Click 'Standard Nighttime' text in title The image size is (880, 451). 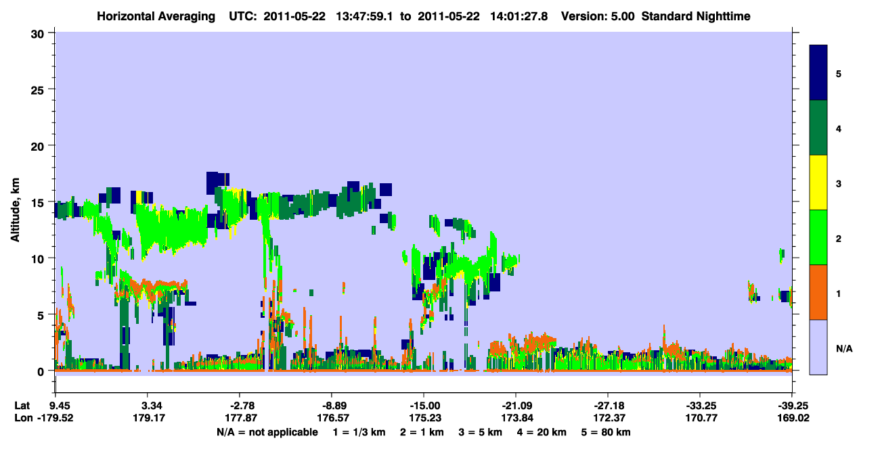(696, 16)
